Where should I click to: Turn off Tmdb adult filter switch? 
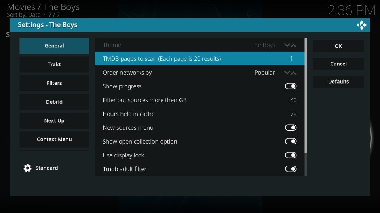tap(291, 169)
